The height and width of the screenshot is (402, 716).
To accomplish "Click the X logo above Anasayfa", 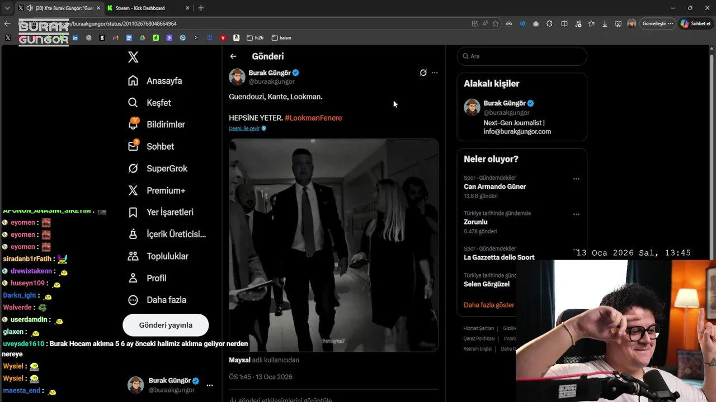I will tap(133, 57).
